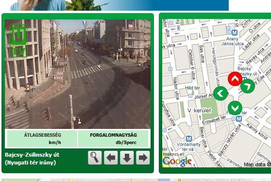Click the magnifier zoom button under the camera
Viewport: 271px width, 181px height.
point(95,158)
